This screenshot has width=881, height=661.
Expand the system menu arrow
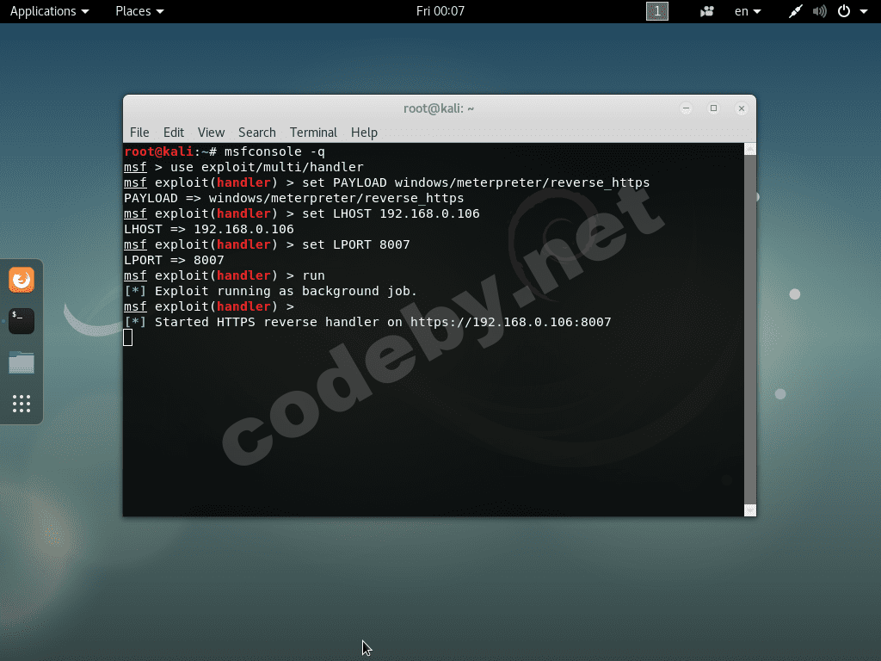[x=864, y=11]
